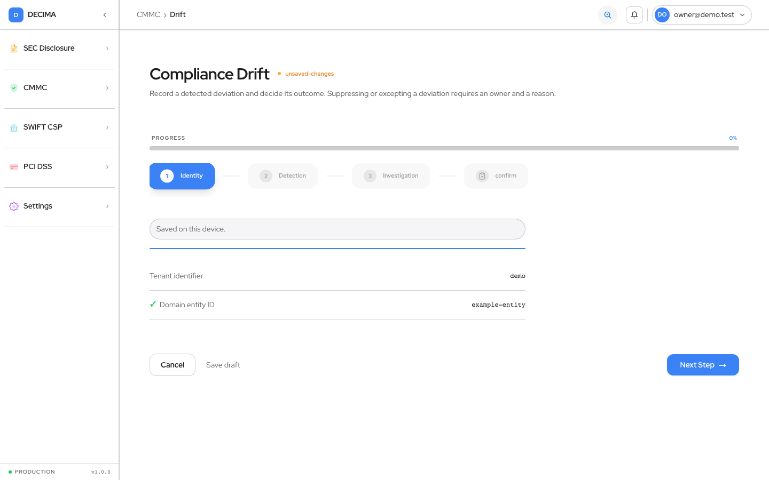The width and height of the screenshot is (769, 480).
Task: Click the Next Step button
Action: pos(703,365)
